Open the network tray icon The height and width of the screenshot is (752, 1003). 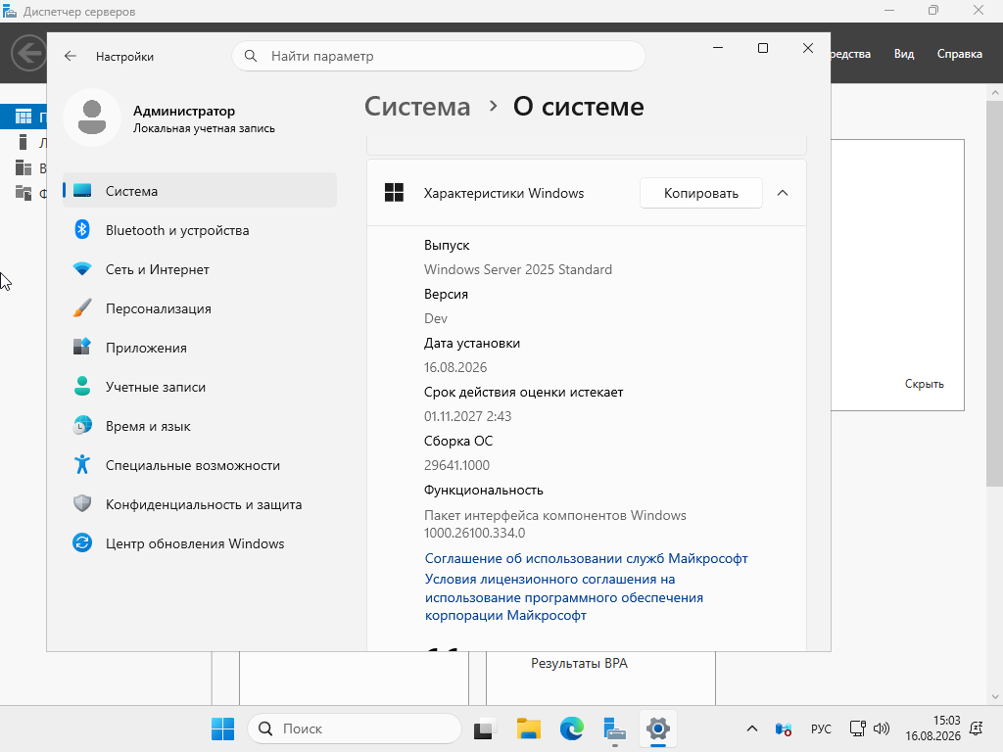coord(857,728)
